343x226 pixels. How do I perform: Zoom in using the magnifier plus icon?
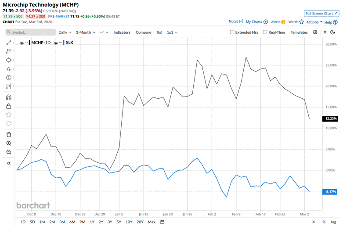pos(8,143)
